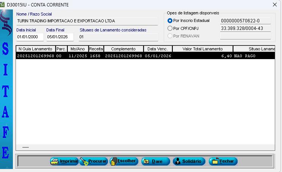Screen dimensions: 282x172
Task: Click the person icon on Solidário button
Action: pos(177,161)
